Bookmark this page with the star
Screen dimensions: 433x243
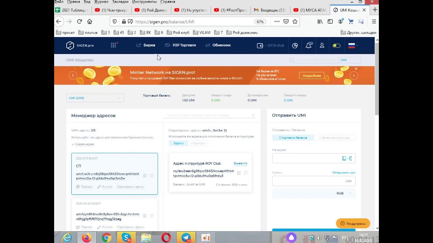pos(295,22)
